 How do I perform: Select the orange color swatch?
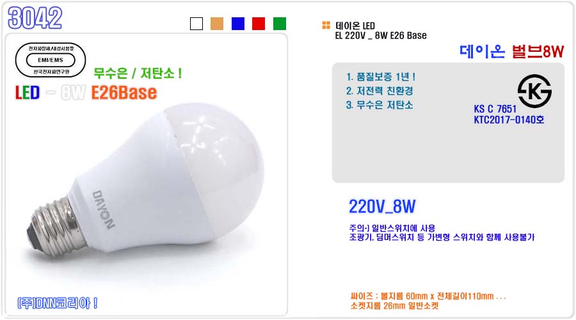217,24
